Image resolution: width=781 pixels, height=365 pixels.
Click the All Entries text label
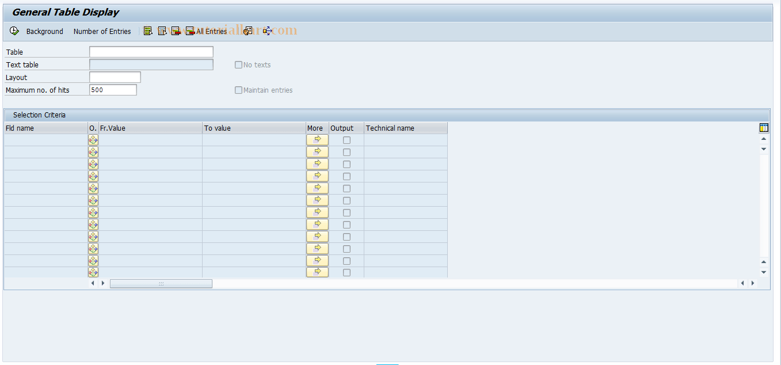[211, 31]
